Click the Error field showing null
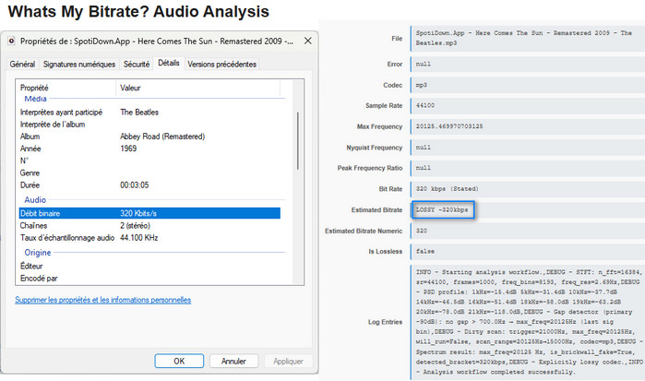This screenshot has width=645, height=381. [528, 65]
